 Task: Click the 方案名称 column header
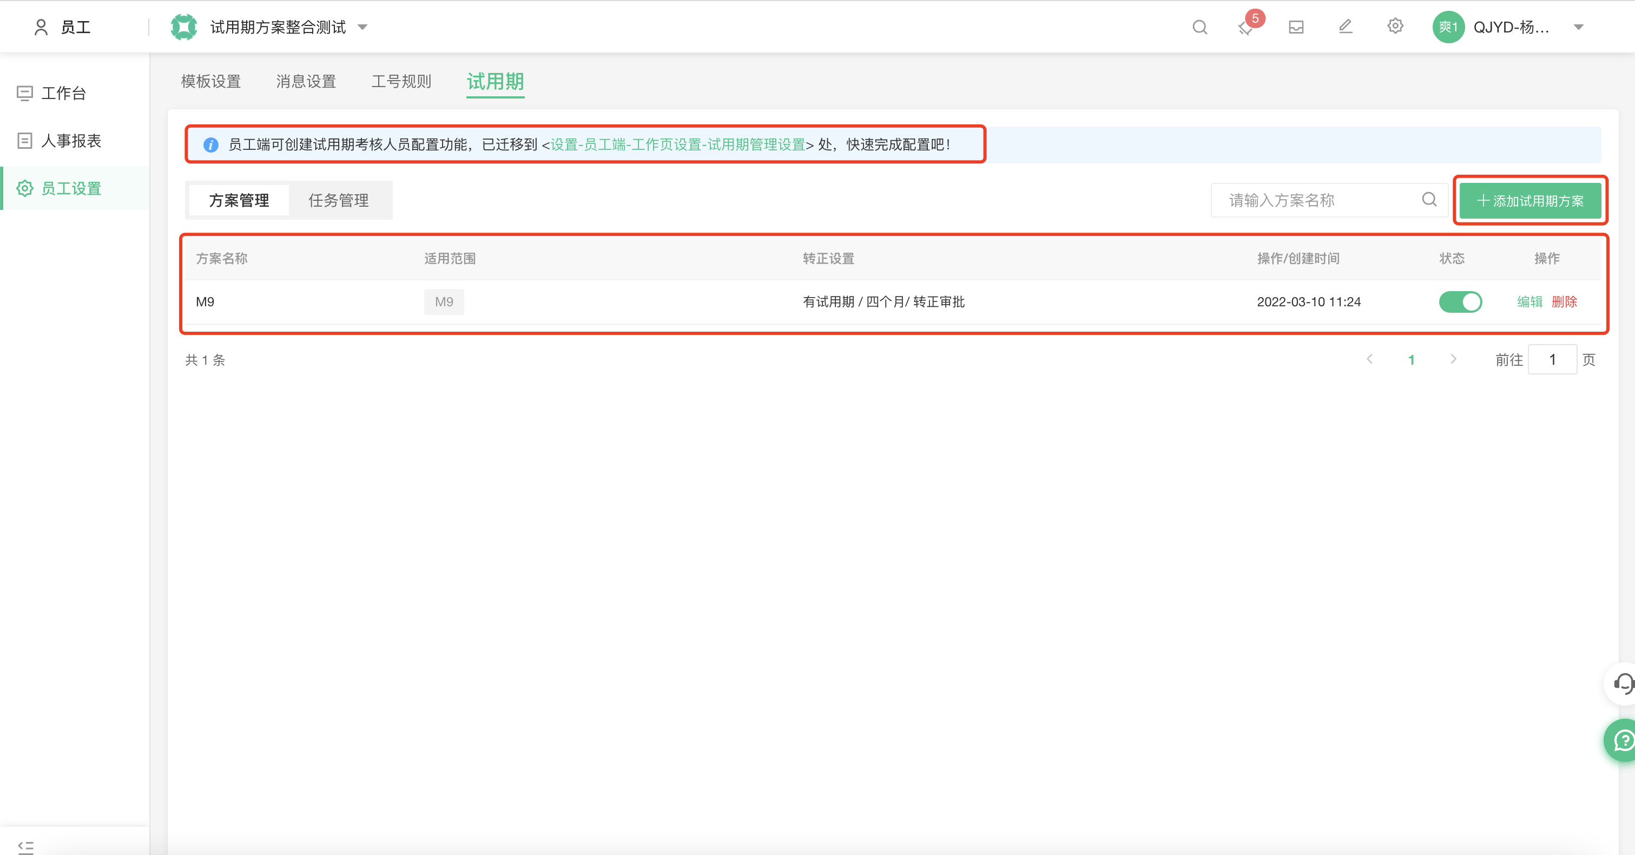221,258
